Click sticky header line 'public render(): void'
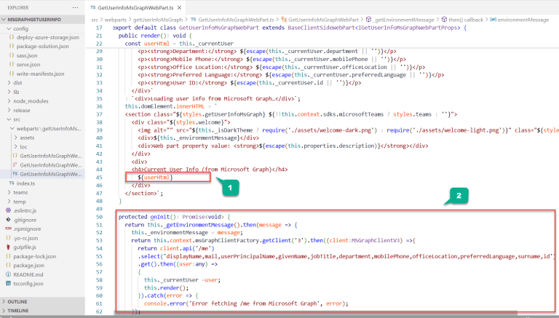Screen dimensions: 559x318 tap(155, 36)
